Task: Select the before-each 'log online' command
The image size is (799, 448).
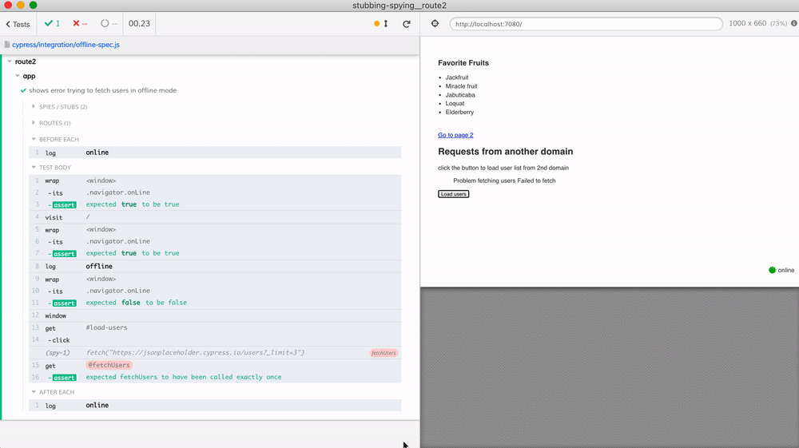Action: click(215, 153)
